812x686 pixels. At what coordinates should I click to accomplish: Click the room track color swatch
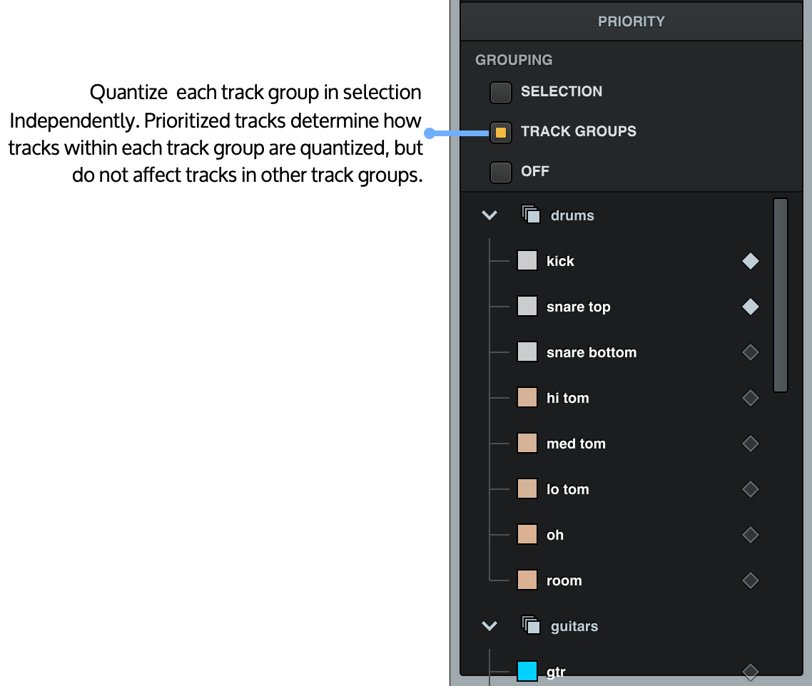click(527, 579)
